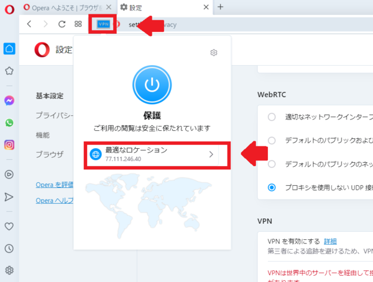Click the 設定 page title

pyautogui.click(x=64, y=50)
